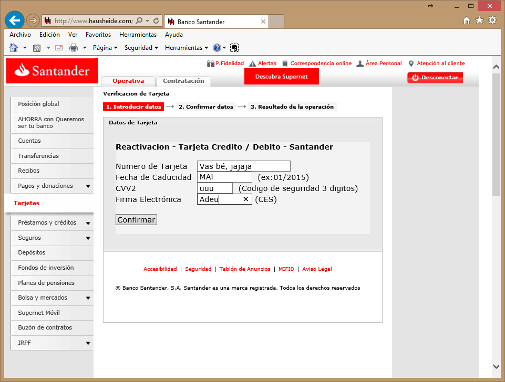Viewport: 505px width, 382px height.
Task: Open the MIFID footer link
Action: [286, 269]
